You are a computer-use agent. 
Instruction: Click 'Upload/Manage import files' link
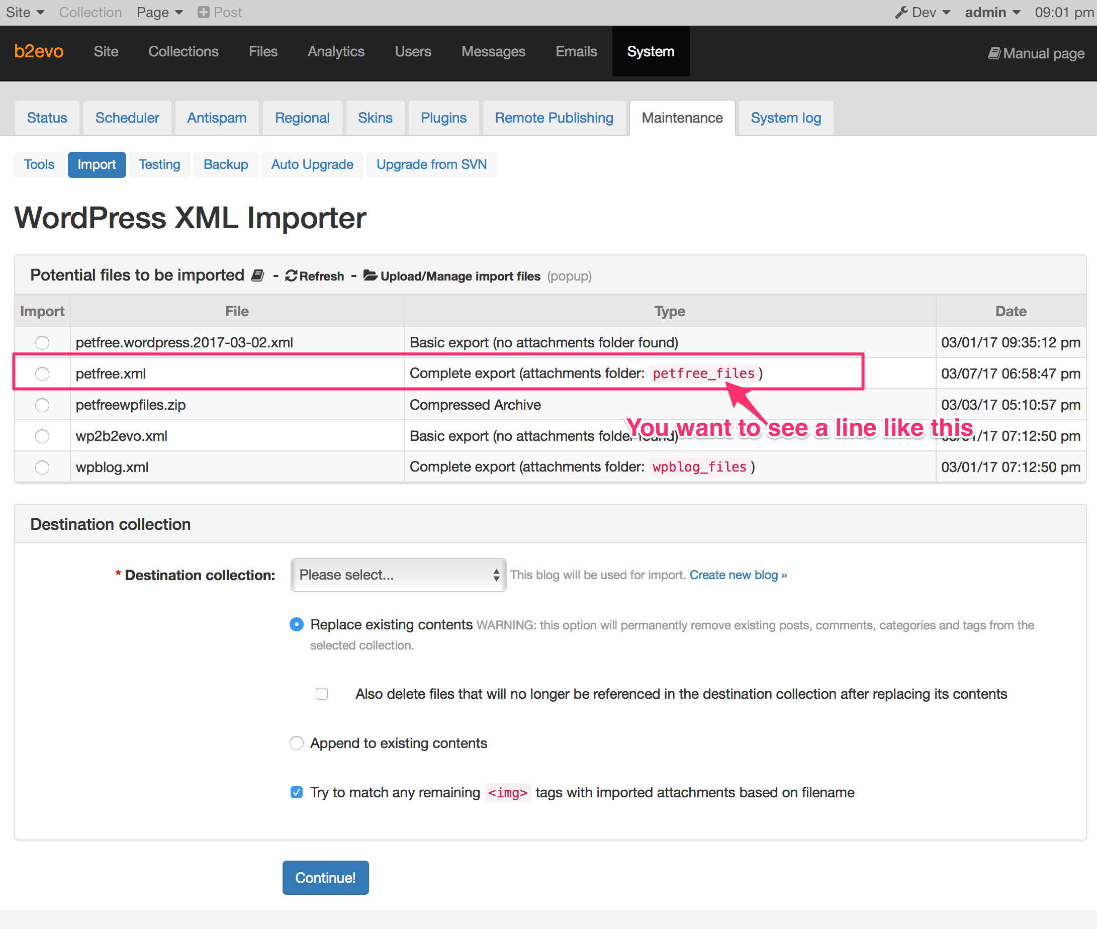461,276
